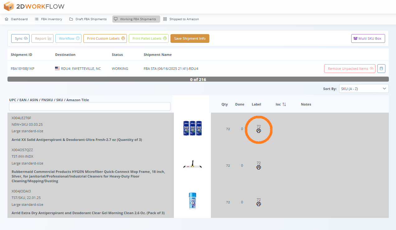Click the UPC/EAN/ASIN search field
The width and height of the screenshot is (396, 230).
[90, 106]
